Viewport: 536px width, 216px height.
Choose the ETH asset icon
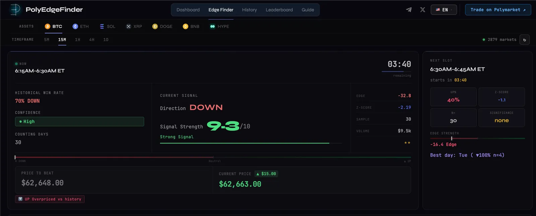75,26
